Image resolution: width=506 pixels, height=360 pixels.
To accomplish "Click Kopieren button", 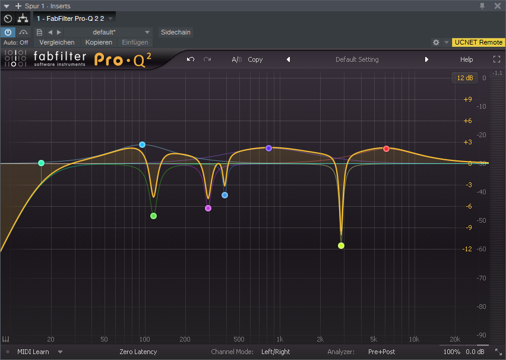I will point(99,42).
